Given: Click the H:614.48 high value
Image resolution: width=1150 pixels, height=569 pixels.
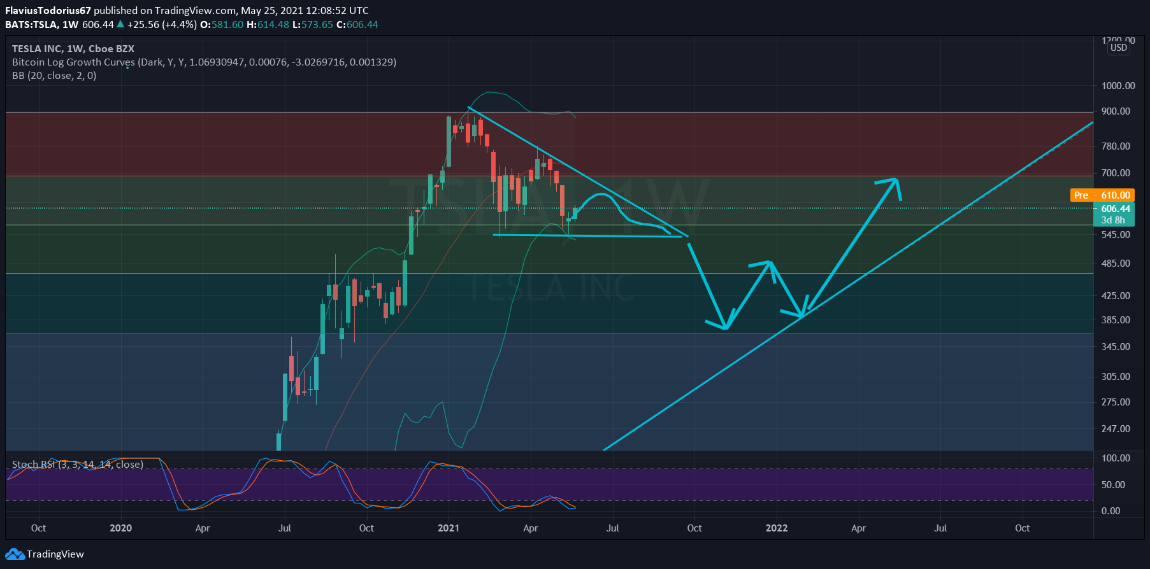Looking at the screenshot, I should pyautogui.click(x=268, y=24).
